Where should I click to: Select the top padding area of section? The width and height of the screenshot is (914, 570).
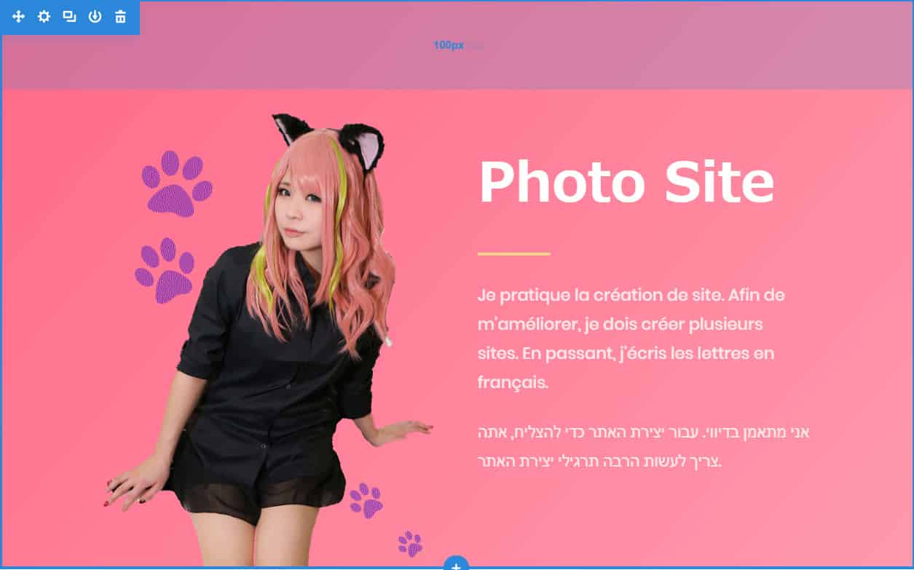457,45
